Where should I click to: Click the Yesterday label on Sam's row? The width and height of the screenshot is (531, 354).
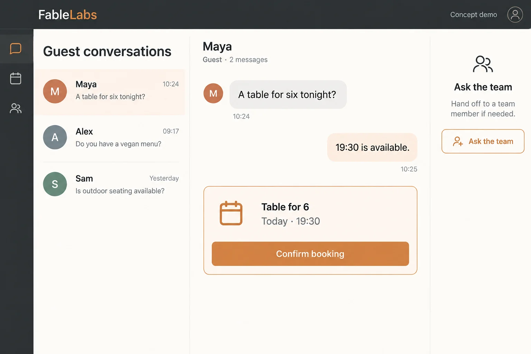tap(164, 178)
